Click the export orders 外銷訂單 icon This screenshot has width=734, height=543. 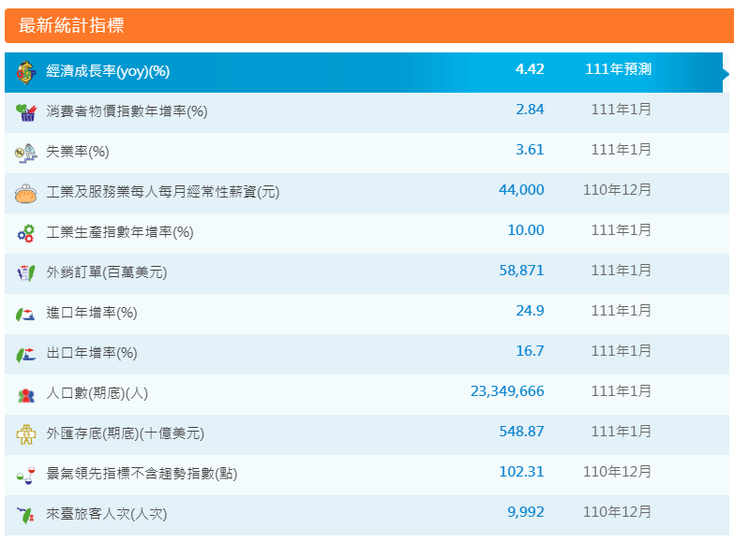pos(25,272)
